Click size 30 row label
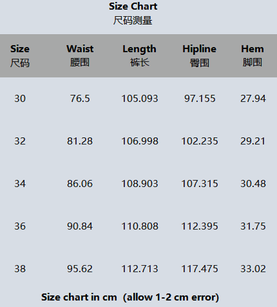Viewport: 277px width, 307px height. (x=20, y=99)
